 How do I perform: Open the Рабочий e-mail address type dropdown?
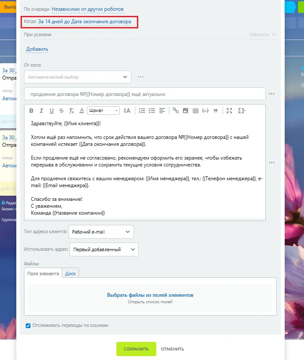101,232
